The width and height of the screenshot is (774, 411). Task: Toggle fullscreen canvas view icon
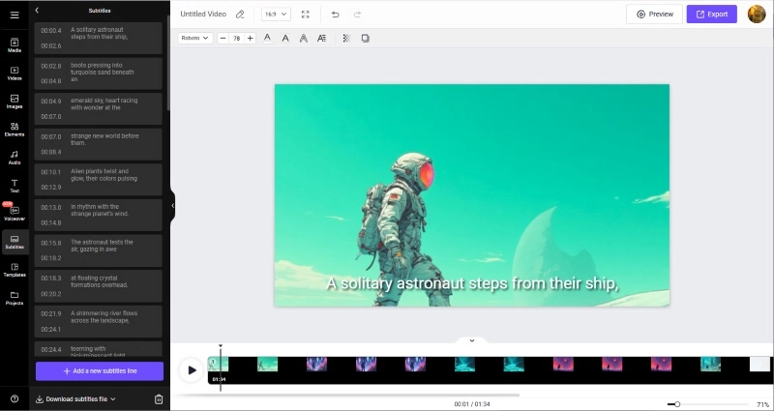(x=306, y=15)
